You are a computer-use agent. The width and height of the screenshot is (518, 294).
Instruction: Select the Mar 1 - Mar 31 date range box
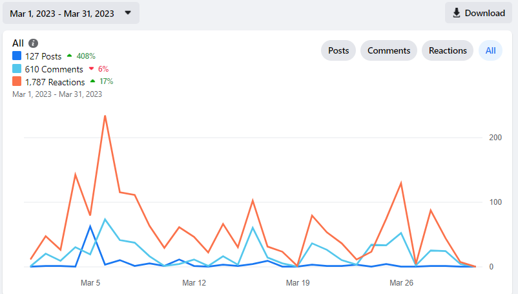pos(71,13)
